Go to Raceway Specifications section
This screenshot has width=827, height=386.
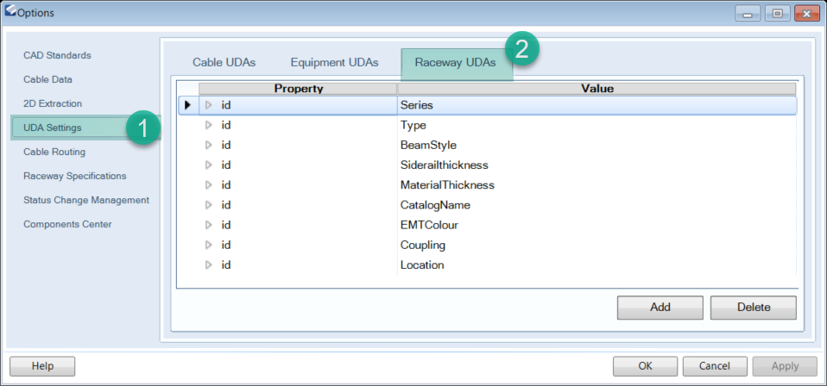tap(75, 176)
